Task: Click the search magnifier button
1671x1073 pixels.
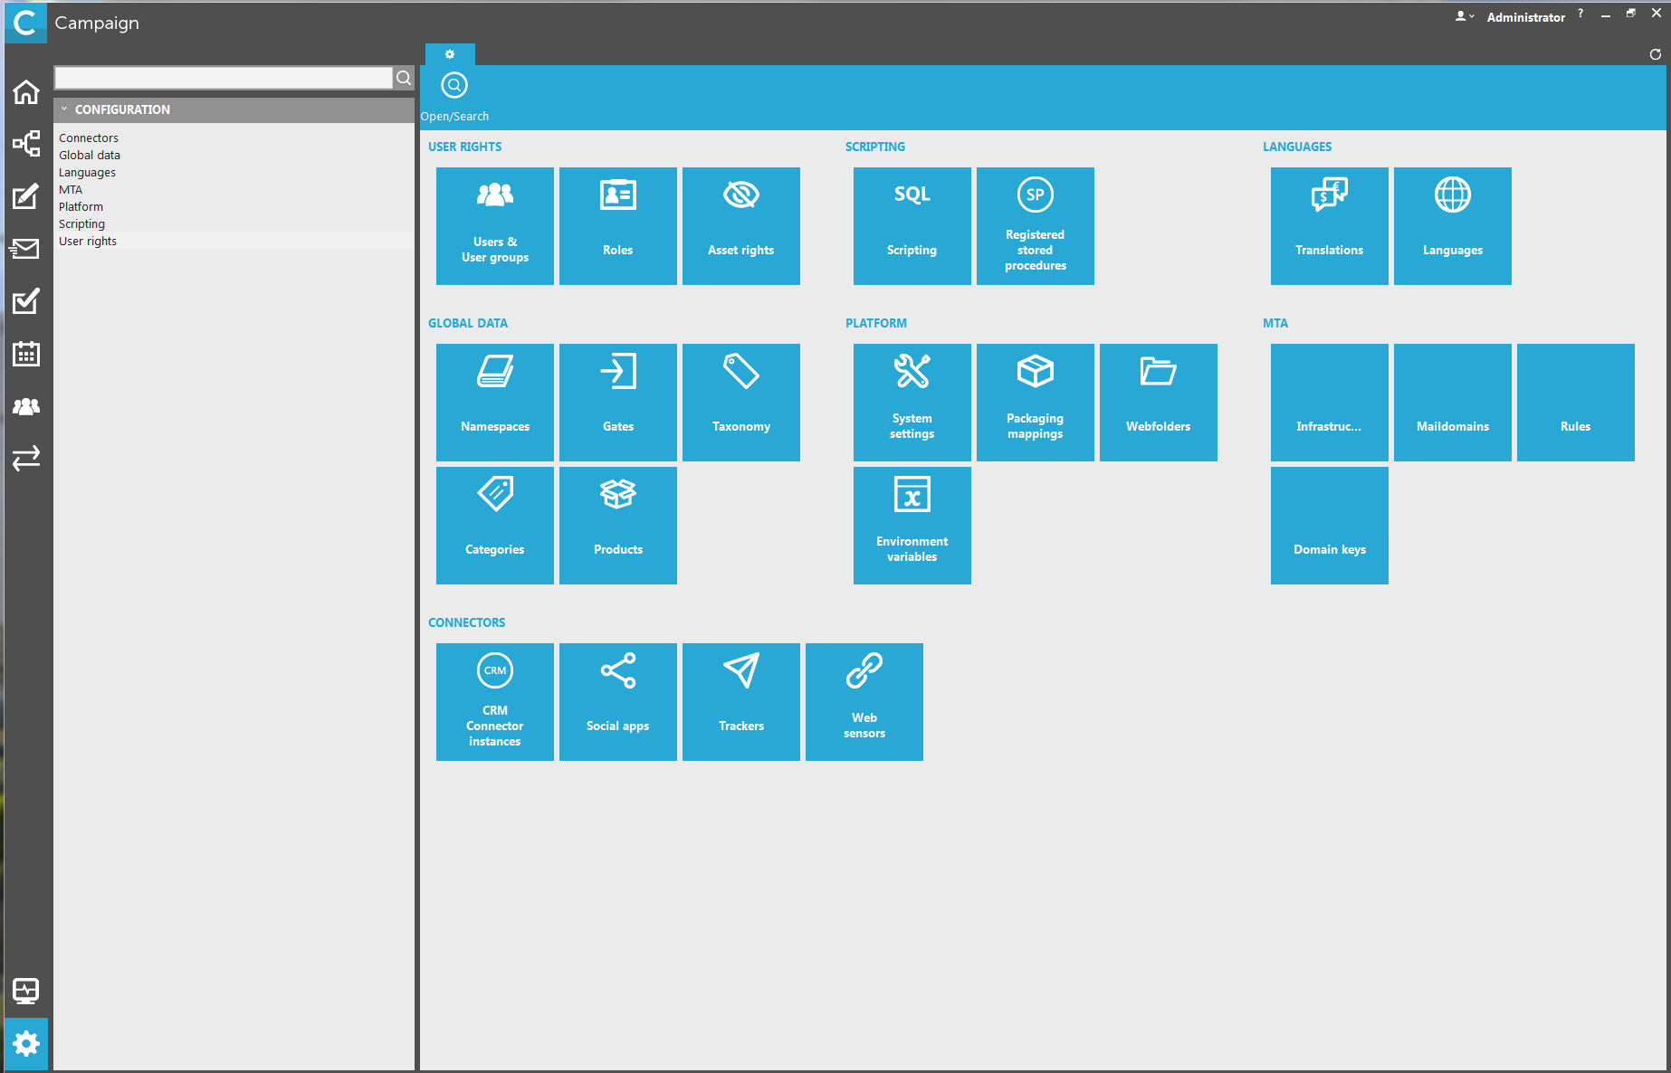Action: point(404,78)
